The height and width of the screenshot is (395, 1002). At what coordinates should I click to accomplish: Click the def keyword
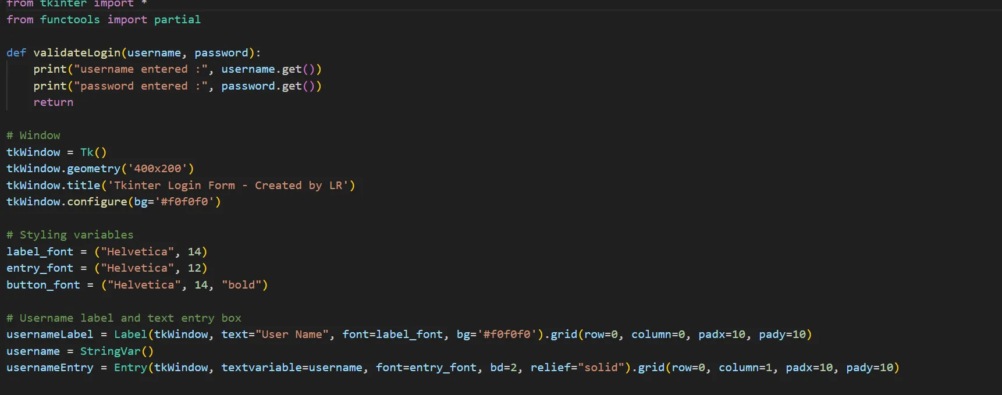(x=16, y=53)
